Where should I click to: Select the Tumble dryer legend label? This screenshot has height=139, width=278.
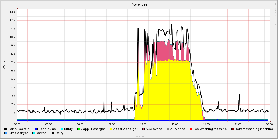point(18,133)
